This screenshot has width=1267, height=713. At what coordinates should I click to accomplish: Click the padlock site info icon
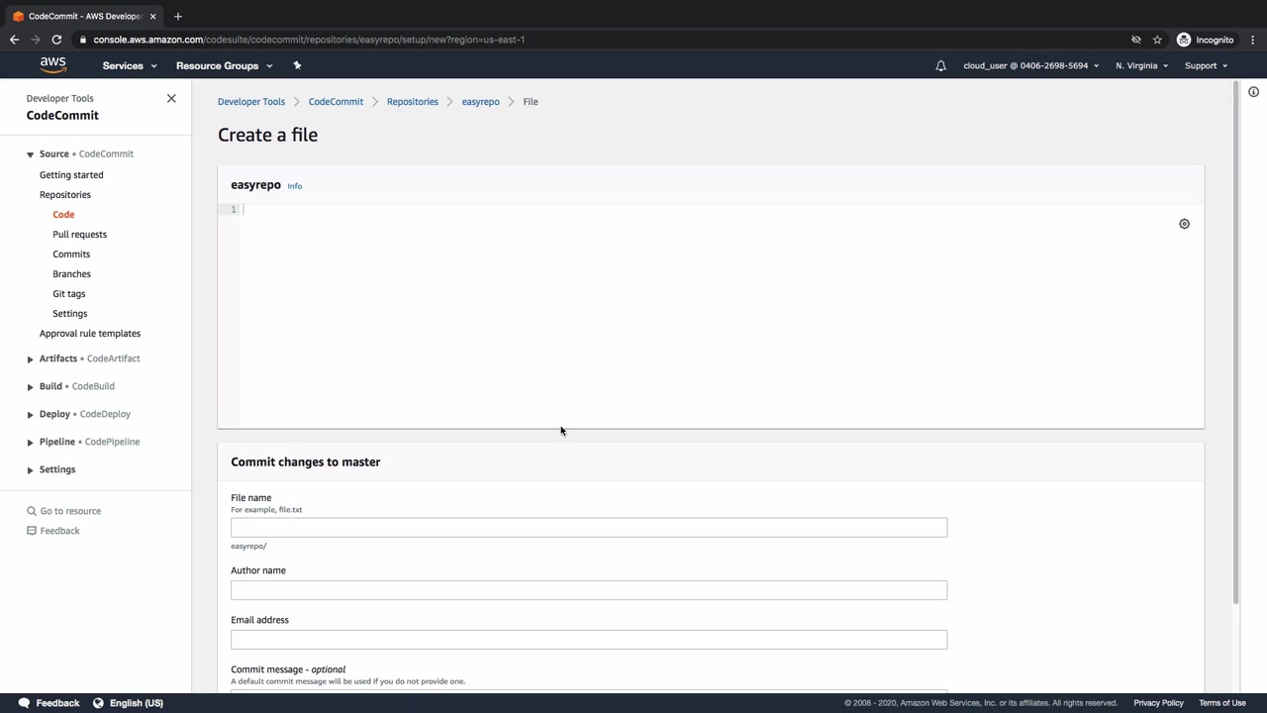point(83,40)
